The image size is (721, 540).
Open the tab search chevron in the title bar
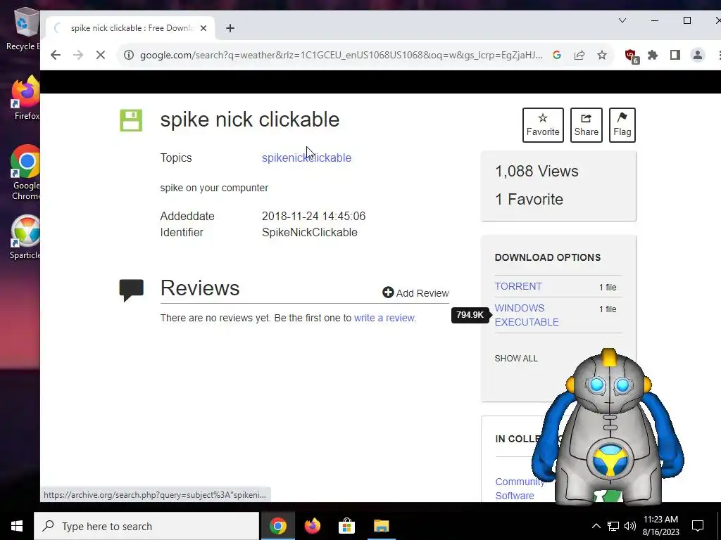622,20
